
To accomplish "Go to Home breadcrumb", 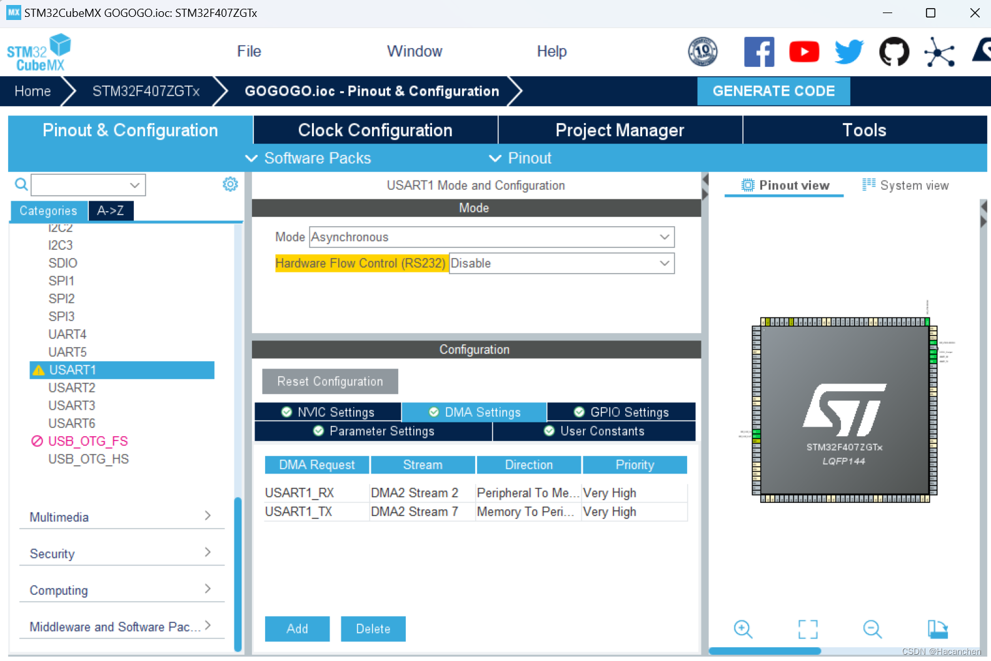I will [x=33, y=91].
